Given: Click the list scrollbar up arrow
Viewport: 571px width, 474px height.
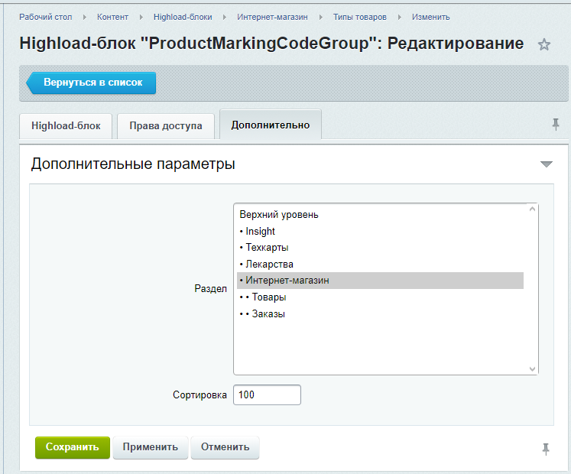Looking at the screenshot, I should (x=532, y=209).
